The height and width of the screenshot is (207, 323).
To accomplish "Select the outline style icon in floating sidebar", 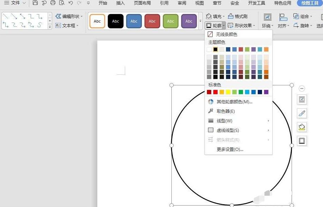I will tap(302, 141).
